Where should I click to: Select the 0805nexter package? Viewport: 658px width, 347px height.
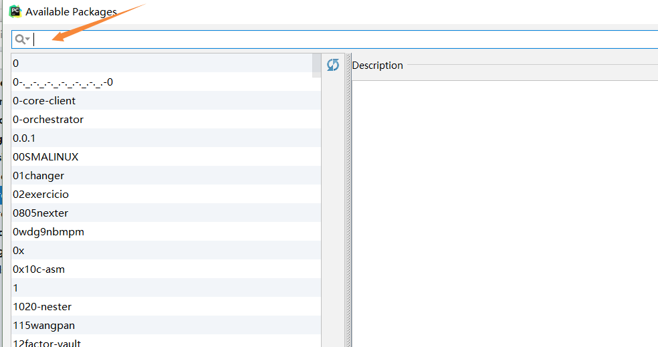(166, 213)
